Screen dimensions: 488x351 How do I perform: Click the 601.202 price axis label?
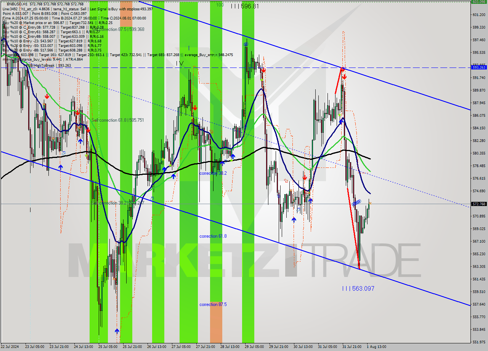click(478, 15)
